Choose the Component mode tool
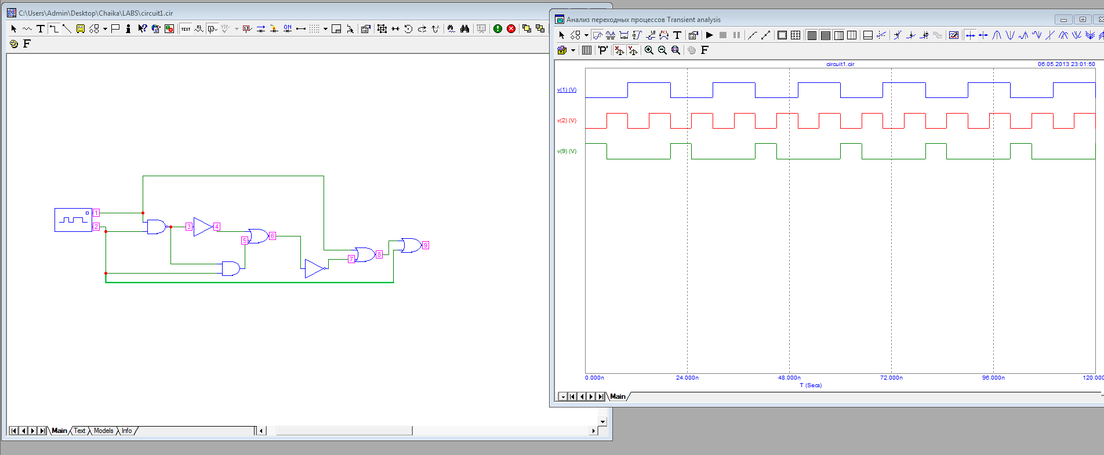The image size is (1104, 455). pos(27,28)
